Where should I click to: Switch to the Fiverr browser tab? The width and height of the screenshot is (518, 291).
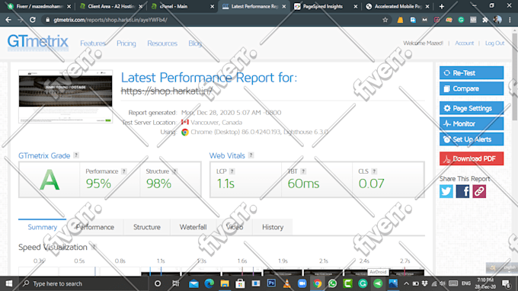point(40,6)
